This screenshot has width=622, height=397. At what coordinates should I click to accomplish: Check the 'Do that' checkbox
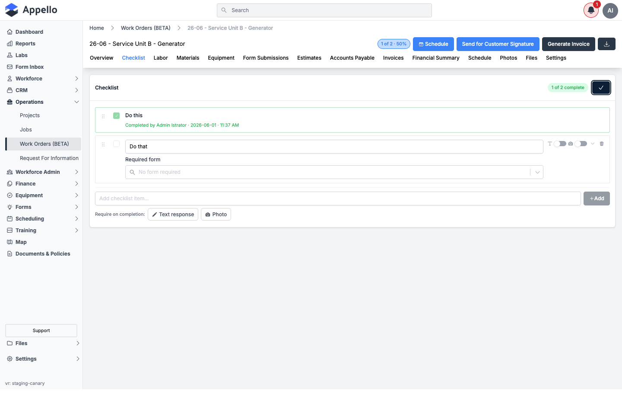coord(116,144)
